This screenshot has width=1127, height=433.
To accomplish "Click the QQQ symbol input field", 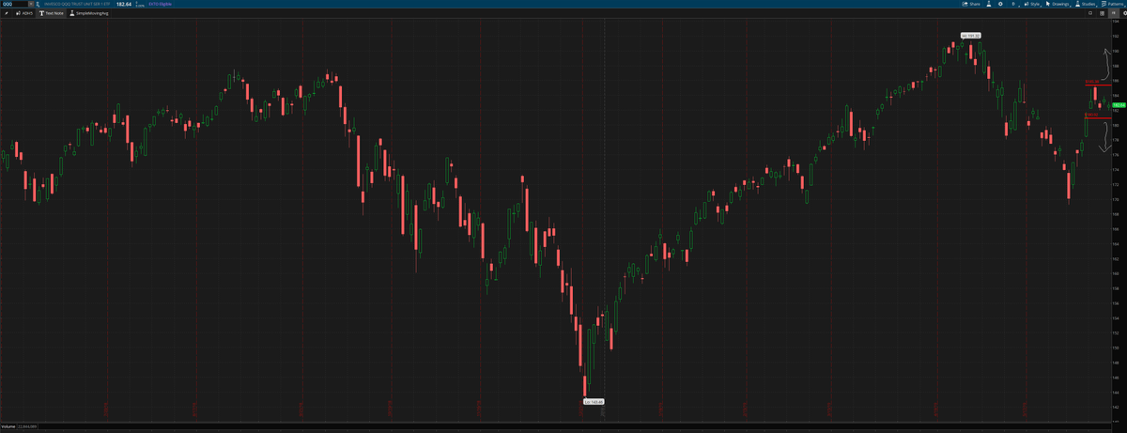I will 14,4.
